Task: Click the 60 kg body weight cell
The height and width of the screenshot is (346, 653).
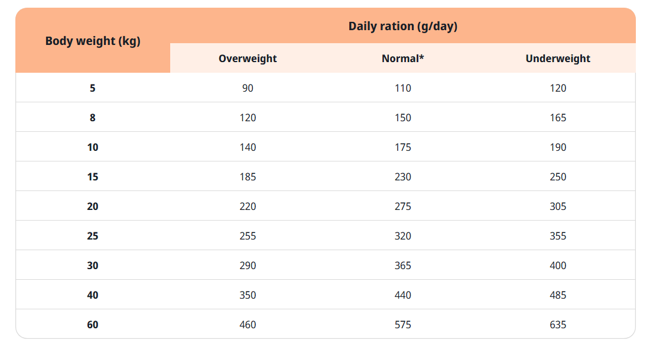Action: 93,325
